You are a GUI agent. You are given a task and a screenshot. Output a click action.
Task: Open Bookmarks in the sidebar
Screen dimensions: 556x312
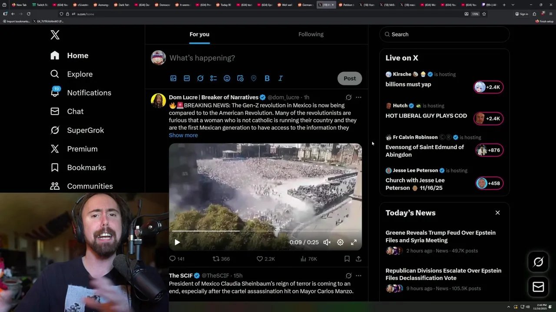(x=78, y=167)
